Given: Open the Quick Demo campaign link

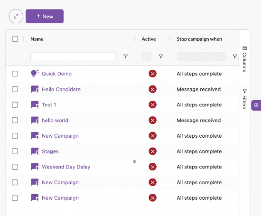Looking at the screenshot, I should pyautogui.click(x=56, y=74).
